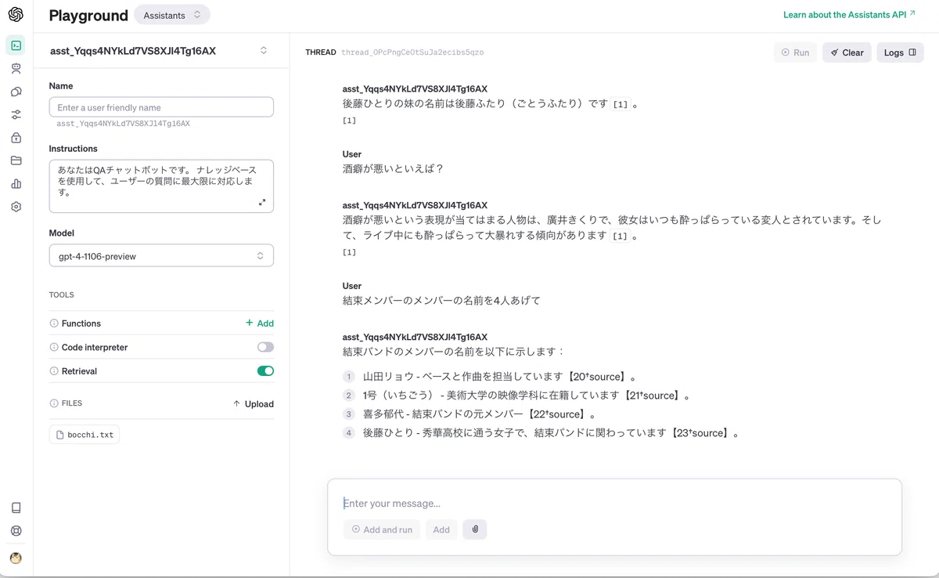This screenshot has height=578, width=939.
Task: Click the Run button
Action: [x=795, y=52]
